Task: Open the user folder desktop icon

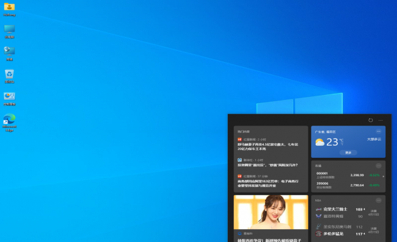Action: click(9, 9)
